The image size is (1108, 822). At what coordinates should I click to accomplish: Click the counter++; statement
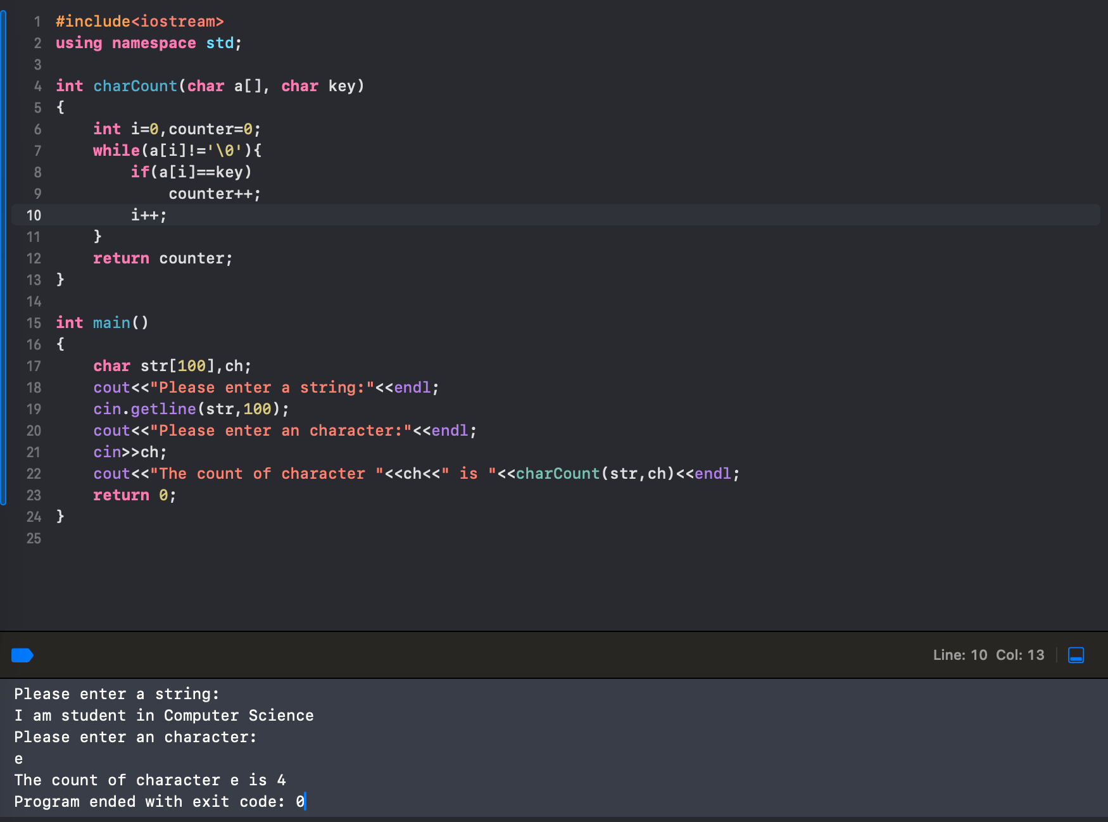pyautogui.click(x=215, y=194)
